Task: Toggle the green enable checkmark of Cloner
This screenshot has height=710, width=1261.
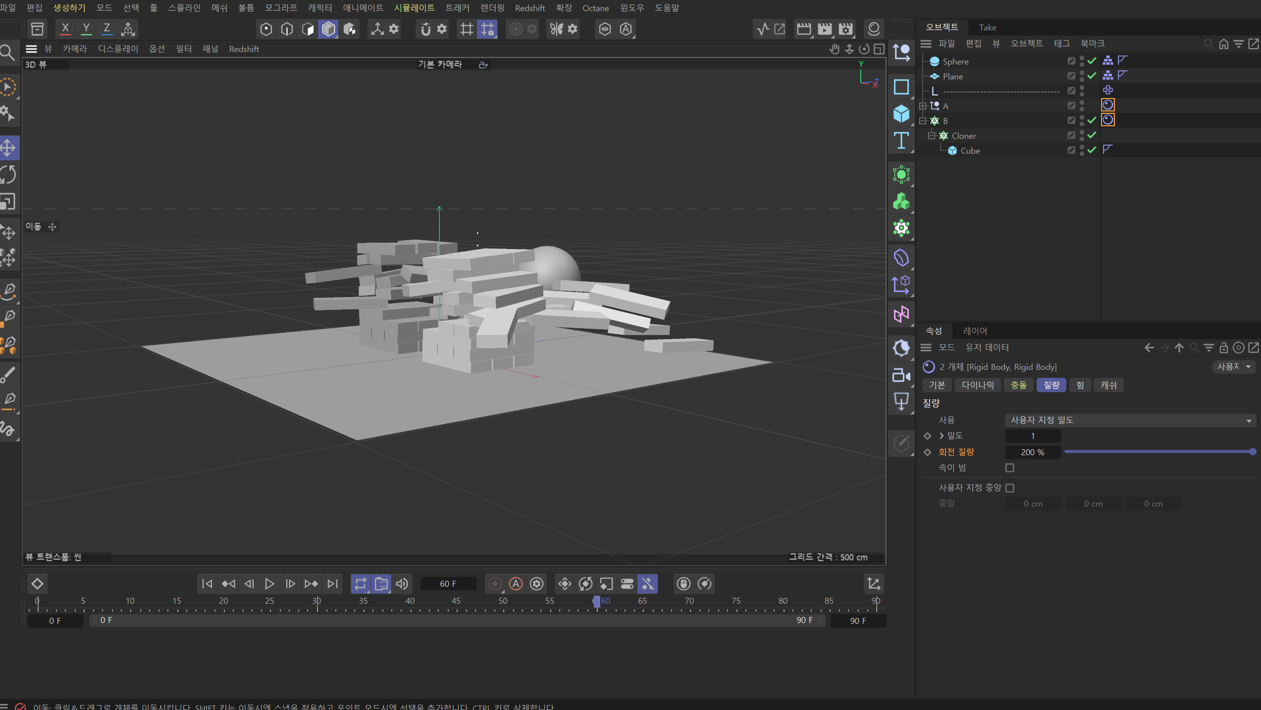Action: point(1092,135)
